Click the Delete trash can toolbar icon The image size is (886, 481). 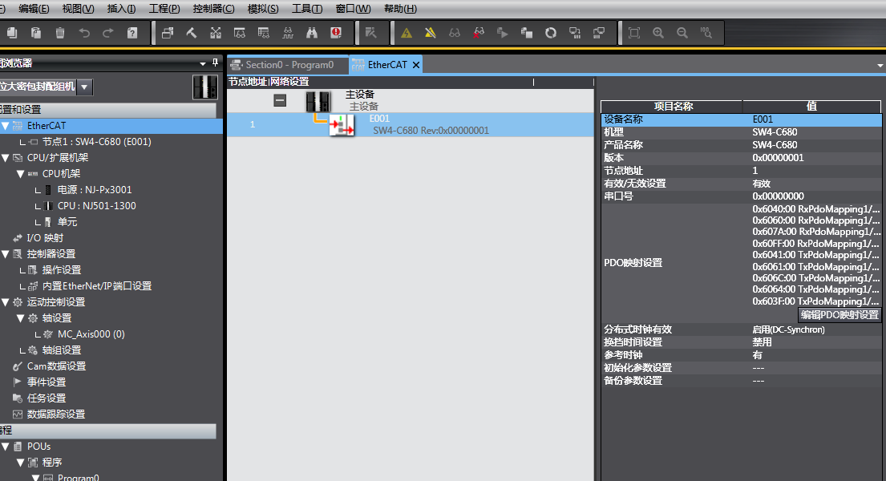60,33
